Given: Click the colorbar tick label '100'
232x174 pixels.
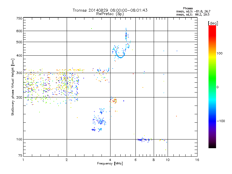Looking at the screenshot, I should 220,53.
